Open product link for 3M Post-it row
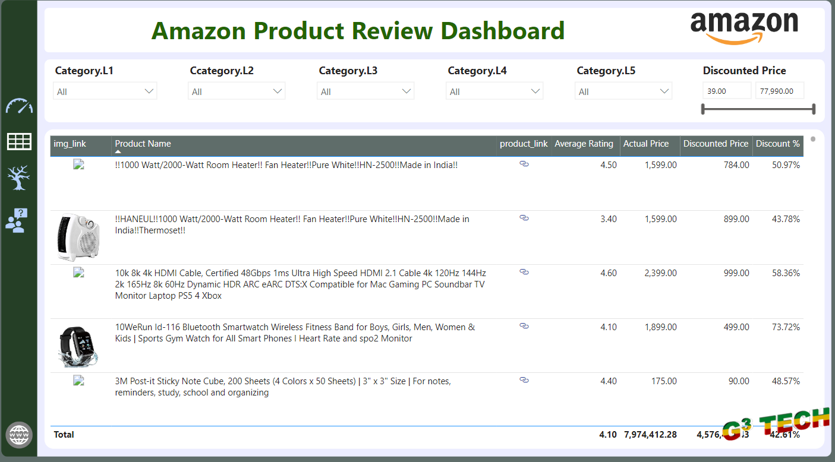 point(524,380)
